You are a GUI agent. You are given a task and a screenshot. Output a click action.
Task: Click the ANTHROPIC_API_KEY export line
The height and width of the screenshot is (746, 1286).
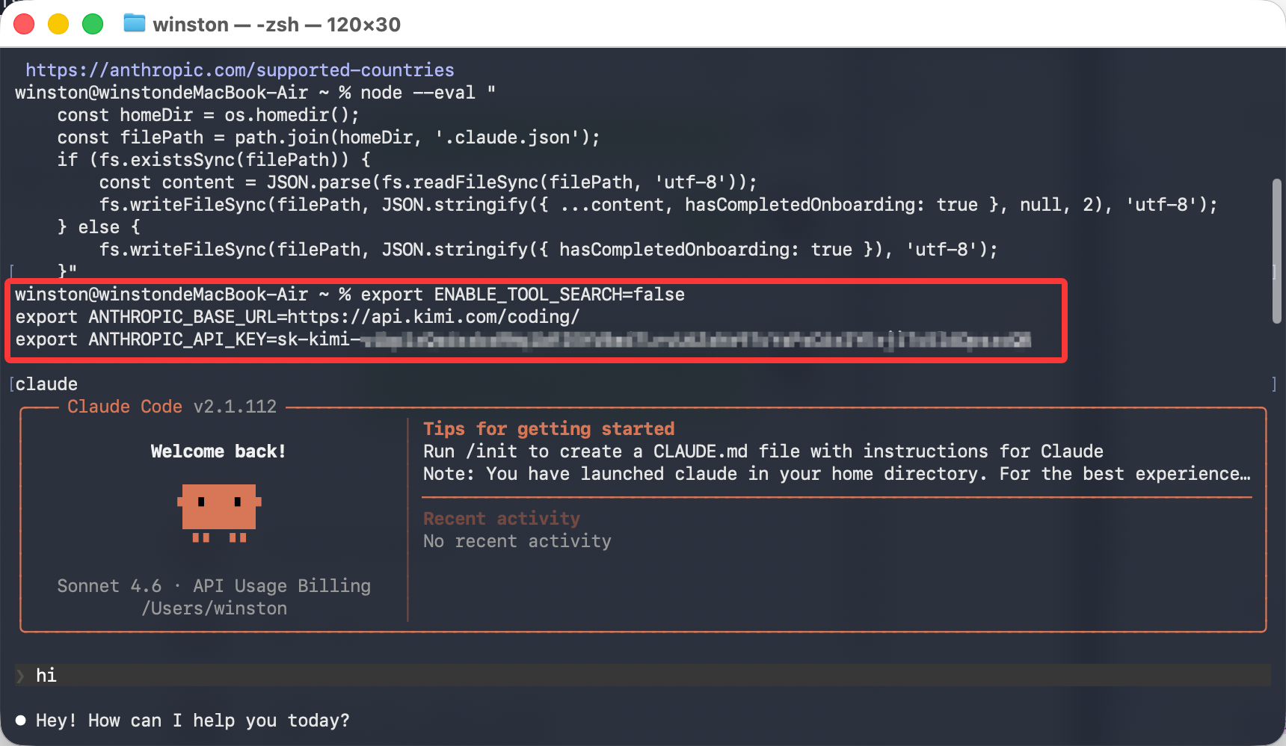click(523, 339)
